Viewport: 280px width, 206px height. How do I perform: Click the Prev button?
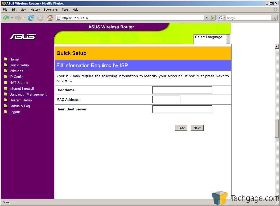[x=181, y=128]
